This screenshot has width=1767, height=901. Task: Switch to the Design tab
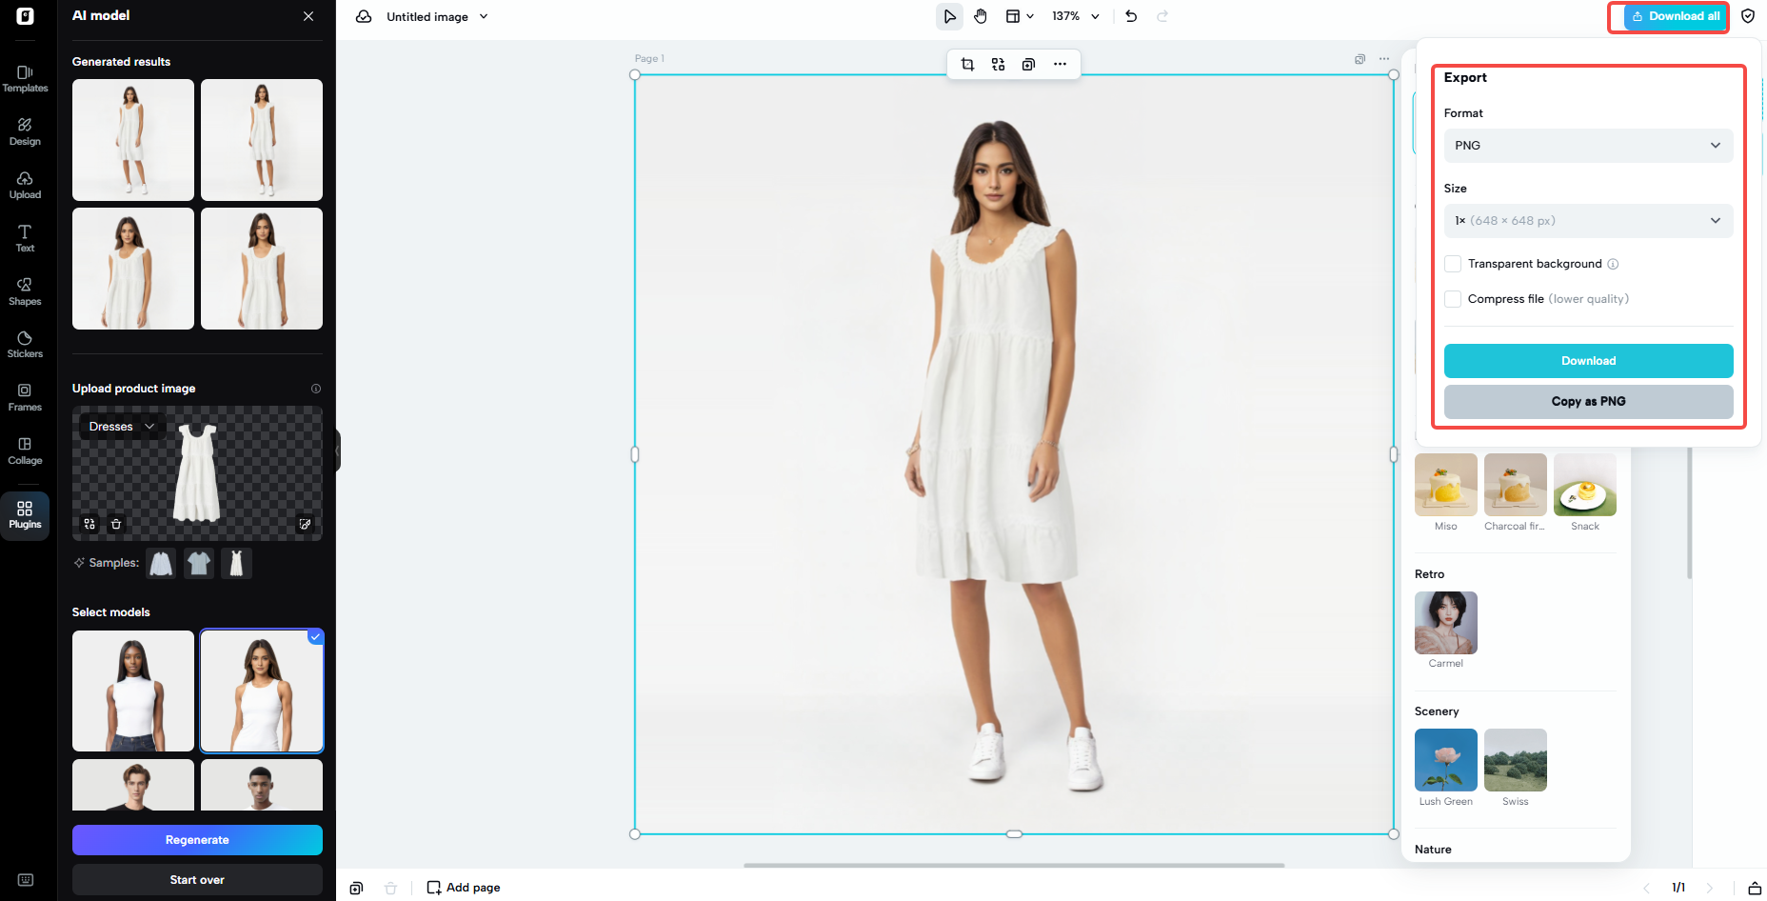pos(25,132)
